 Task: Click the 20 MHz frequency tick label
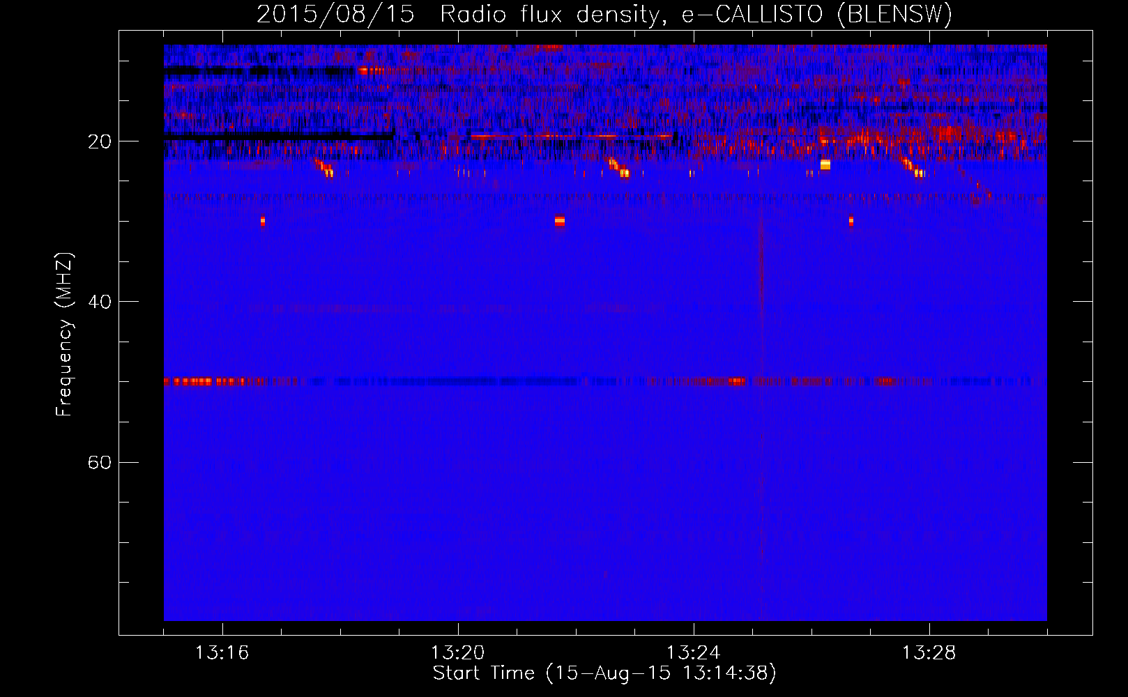(100, 141)
